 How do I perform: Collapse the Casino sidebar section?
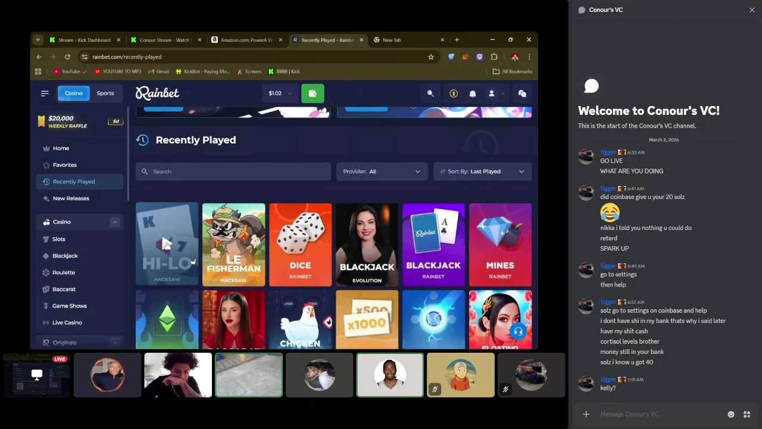[x=115, y=222]
